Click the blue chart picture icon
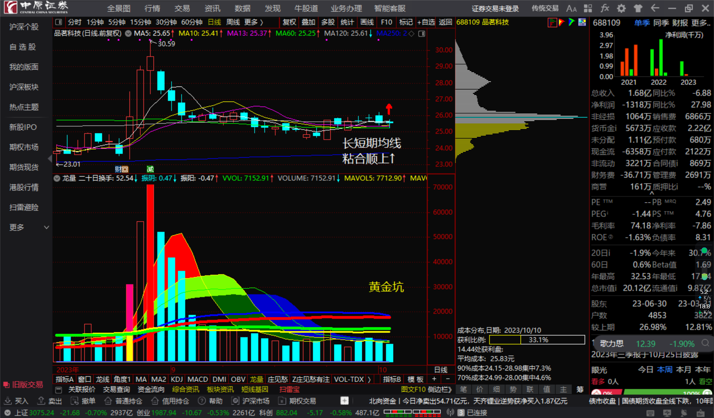The width and height of the screenshot is (714, 418). (582, 23)
